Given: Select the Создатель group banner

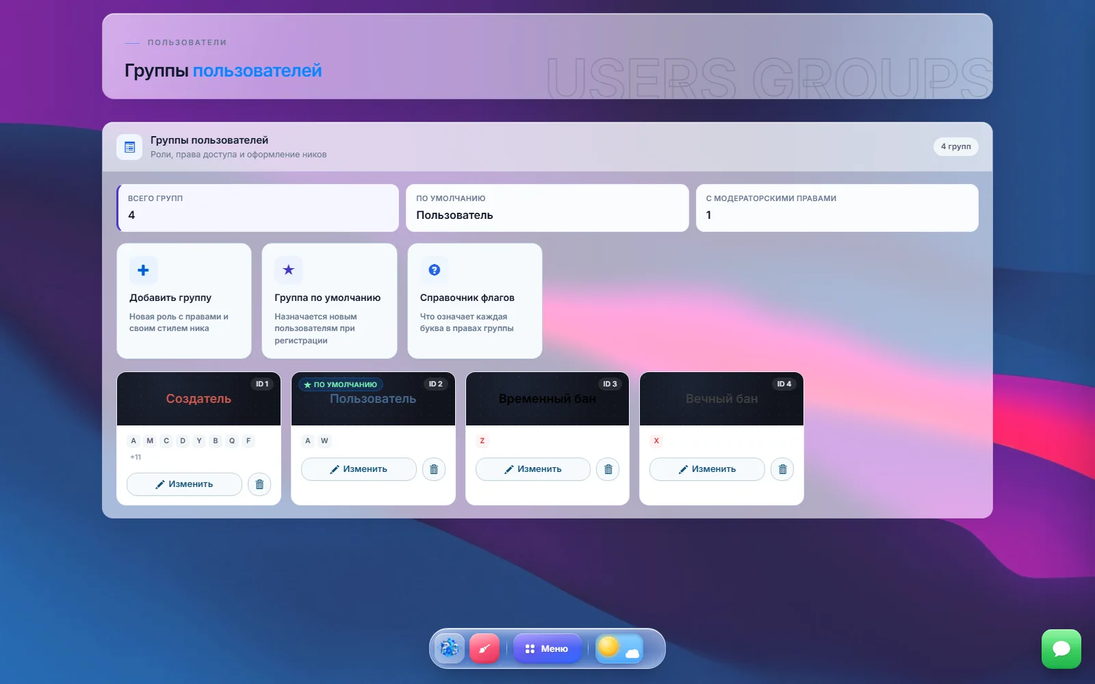Looking at the screenshot, I should coord(198,399).
